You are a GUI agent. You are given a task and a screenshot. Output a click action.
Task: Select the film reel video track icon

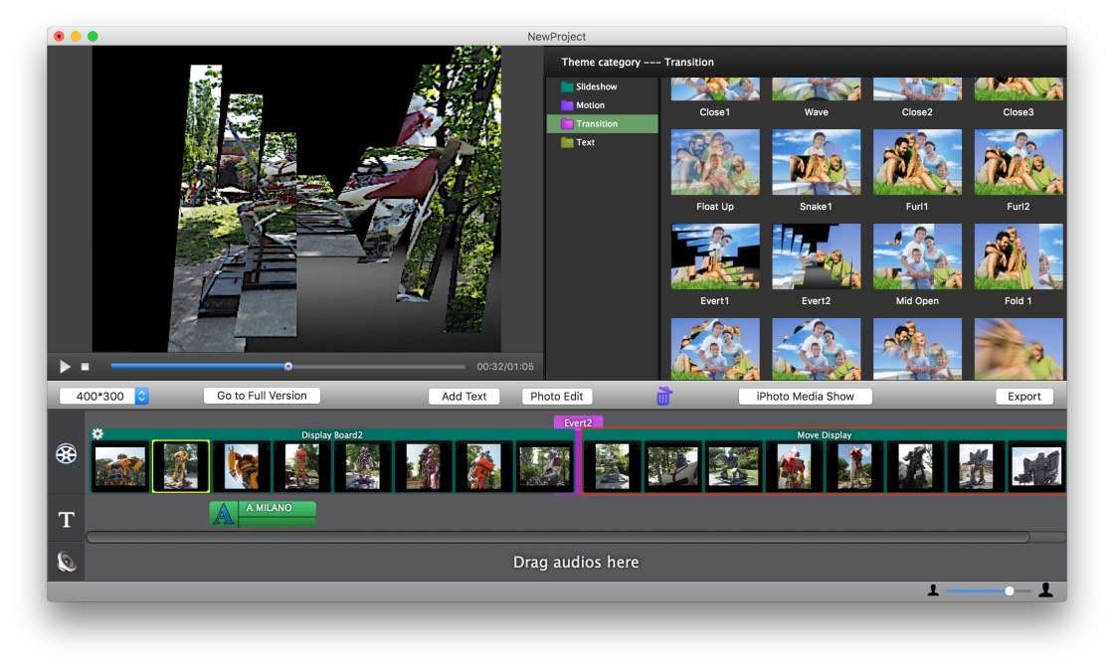[x=66, y=454]
